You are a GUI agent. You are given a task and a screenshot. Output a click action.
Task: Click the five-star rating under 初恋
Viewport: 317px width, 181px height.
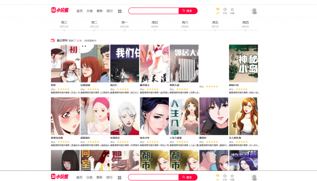[x=63, y=89]
